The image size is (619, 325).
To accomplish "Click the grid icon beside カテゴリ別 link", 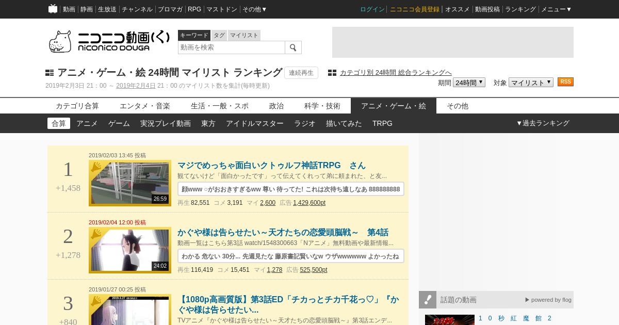I will [332, 73].
